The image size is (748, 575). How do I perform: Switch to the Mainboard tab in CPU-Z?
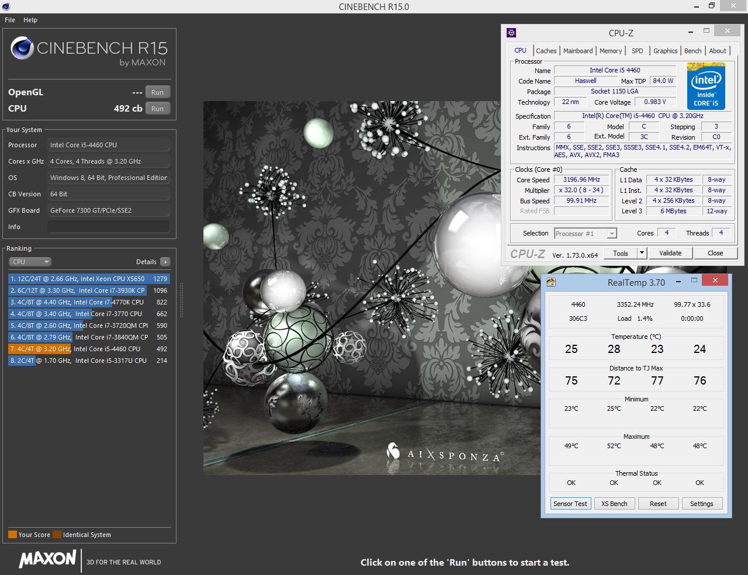578,51
